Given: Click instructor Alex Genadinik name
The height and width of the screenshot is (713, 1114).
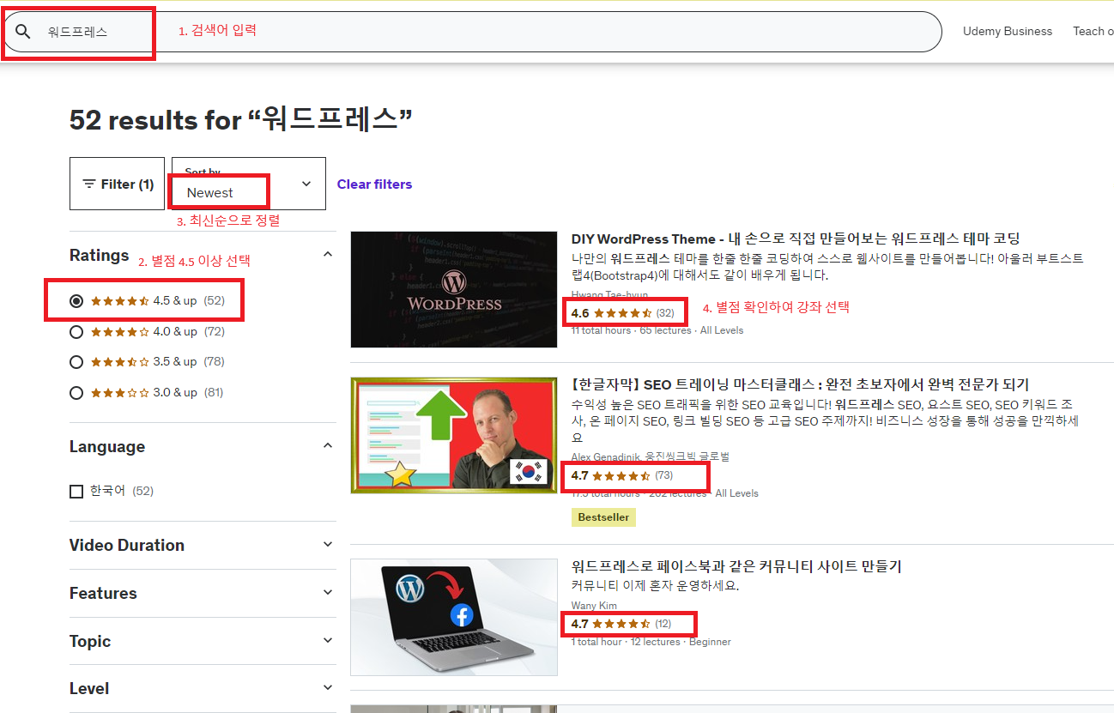Looking at the screenshot, I should 607,457.
